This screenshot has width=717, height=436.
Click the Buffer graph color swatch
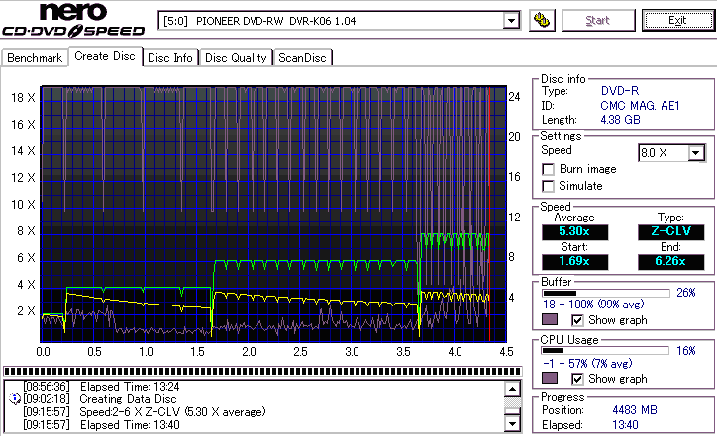click(550, 319)
